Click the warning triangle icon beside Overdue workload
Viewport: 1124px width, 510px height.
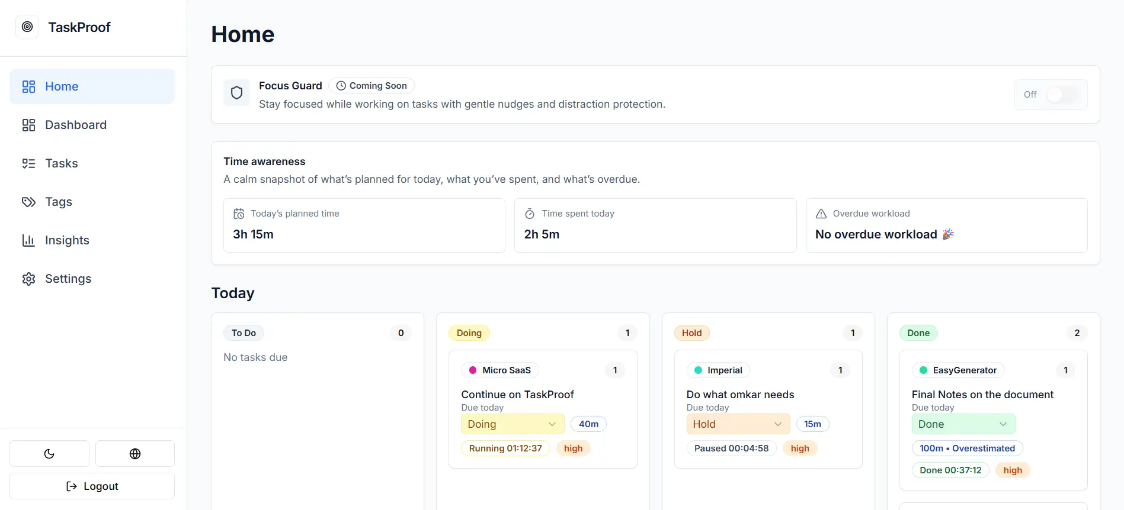(821, 214)
